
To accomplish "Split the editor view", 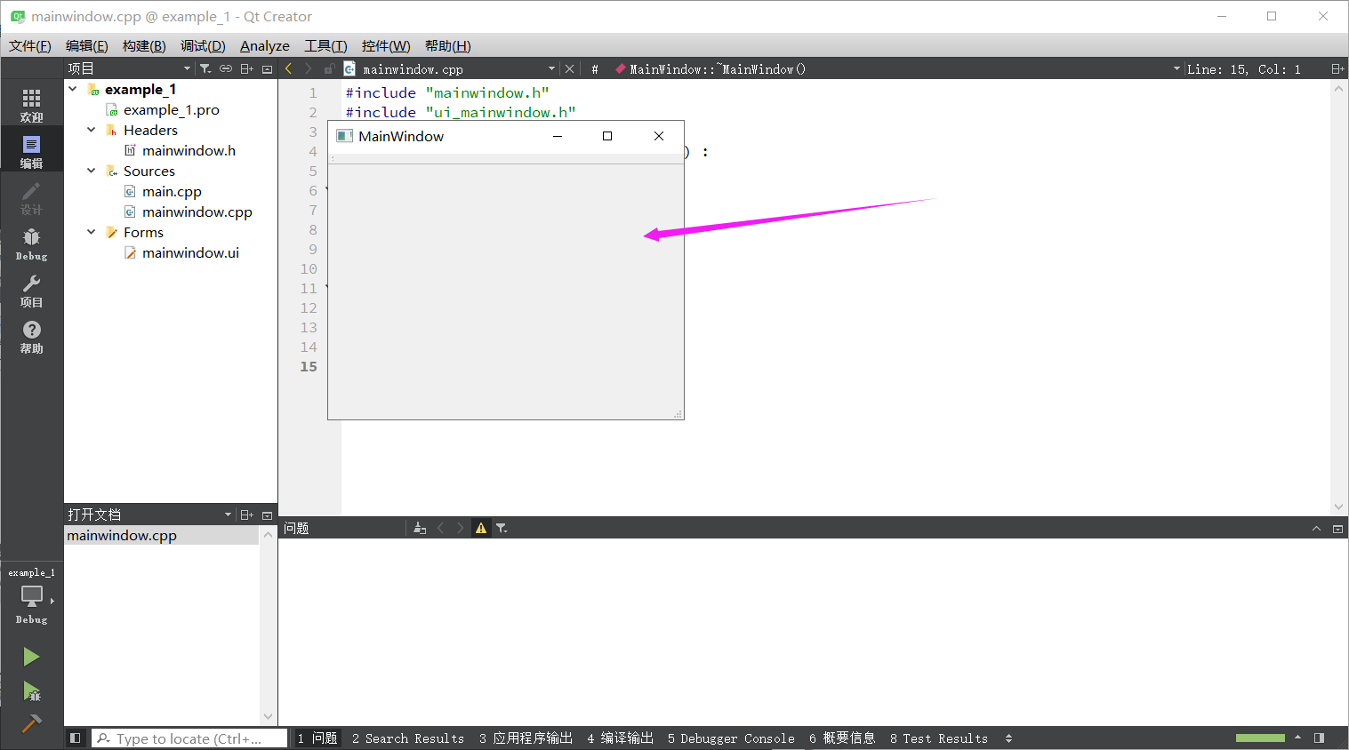I will (1337, 68).
